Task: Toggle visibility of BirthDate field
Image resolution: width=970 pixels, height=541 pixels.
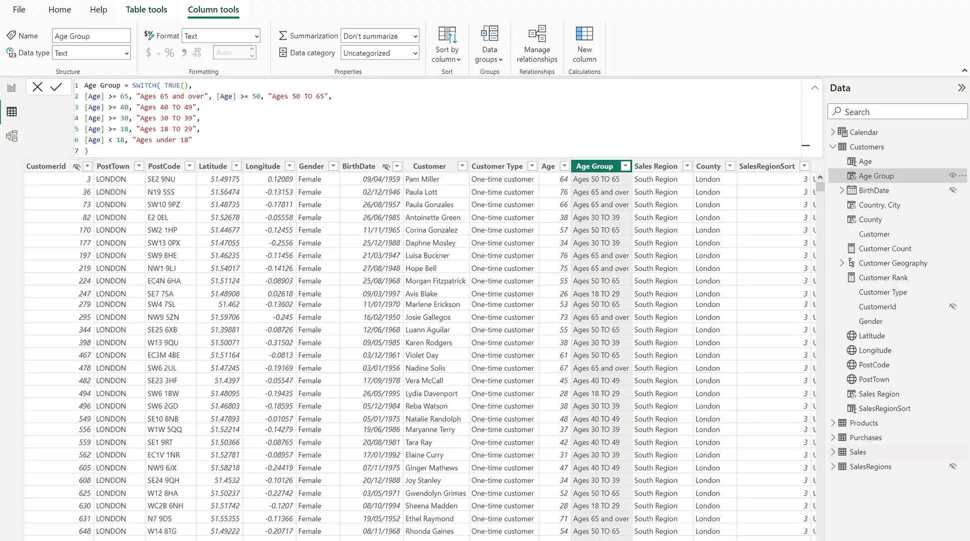Action: [953, 190]
